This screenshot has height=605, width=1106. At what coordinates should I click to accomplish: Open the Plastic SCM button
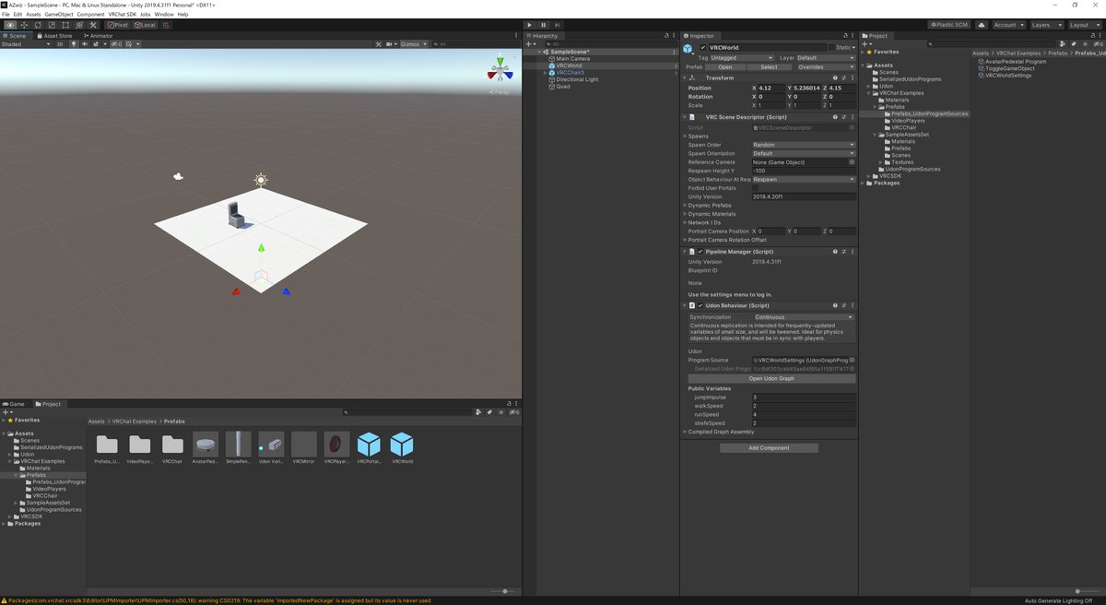tap(948, 25)
